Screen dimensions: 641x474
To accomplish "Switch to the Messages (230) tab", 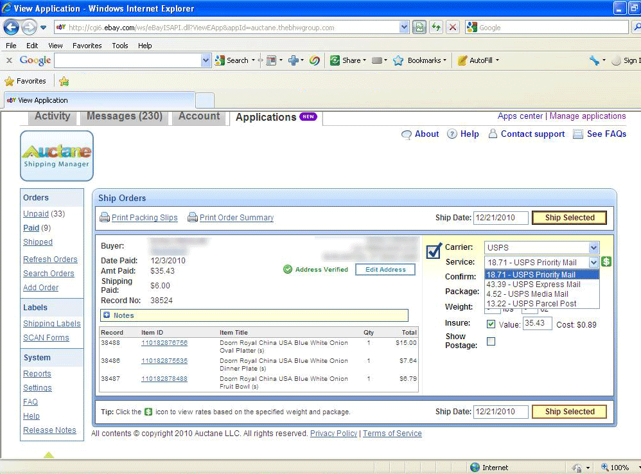I will pos(125,116).
